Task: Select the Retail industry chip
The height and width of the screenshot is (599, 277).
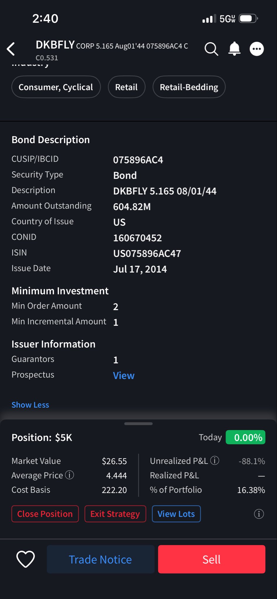Action: pyautogui.click(x=126, y=87)
